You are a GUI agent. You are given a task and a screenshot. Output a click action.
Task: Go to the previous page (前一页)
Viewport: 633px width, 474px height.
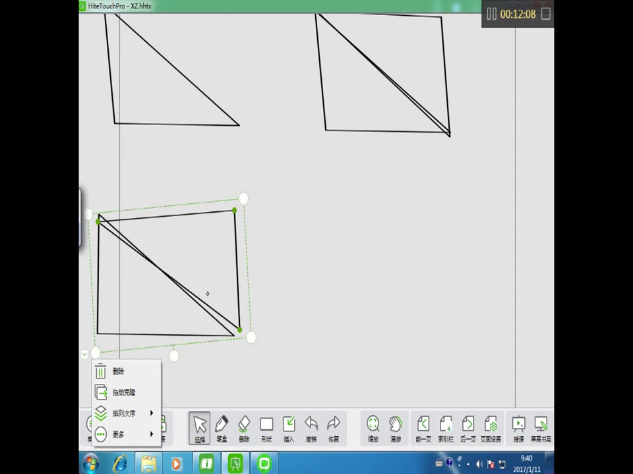coord(423,427)
